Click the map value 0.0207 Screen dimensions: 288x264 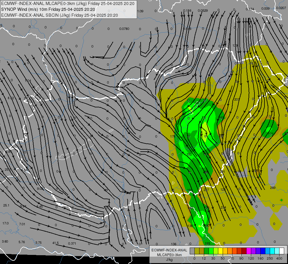click(281, 8)
